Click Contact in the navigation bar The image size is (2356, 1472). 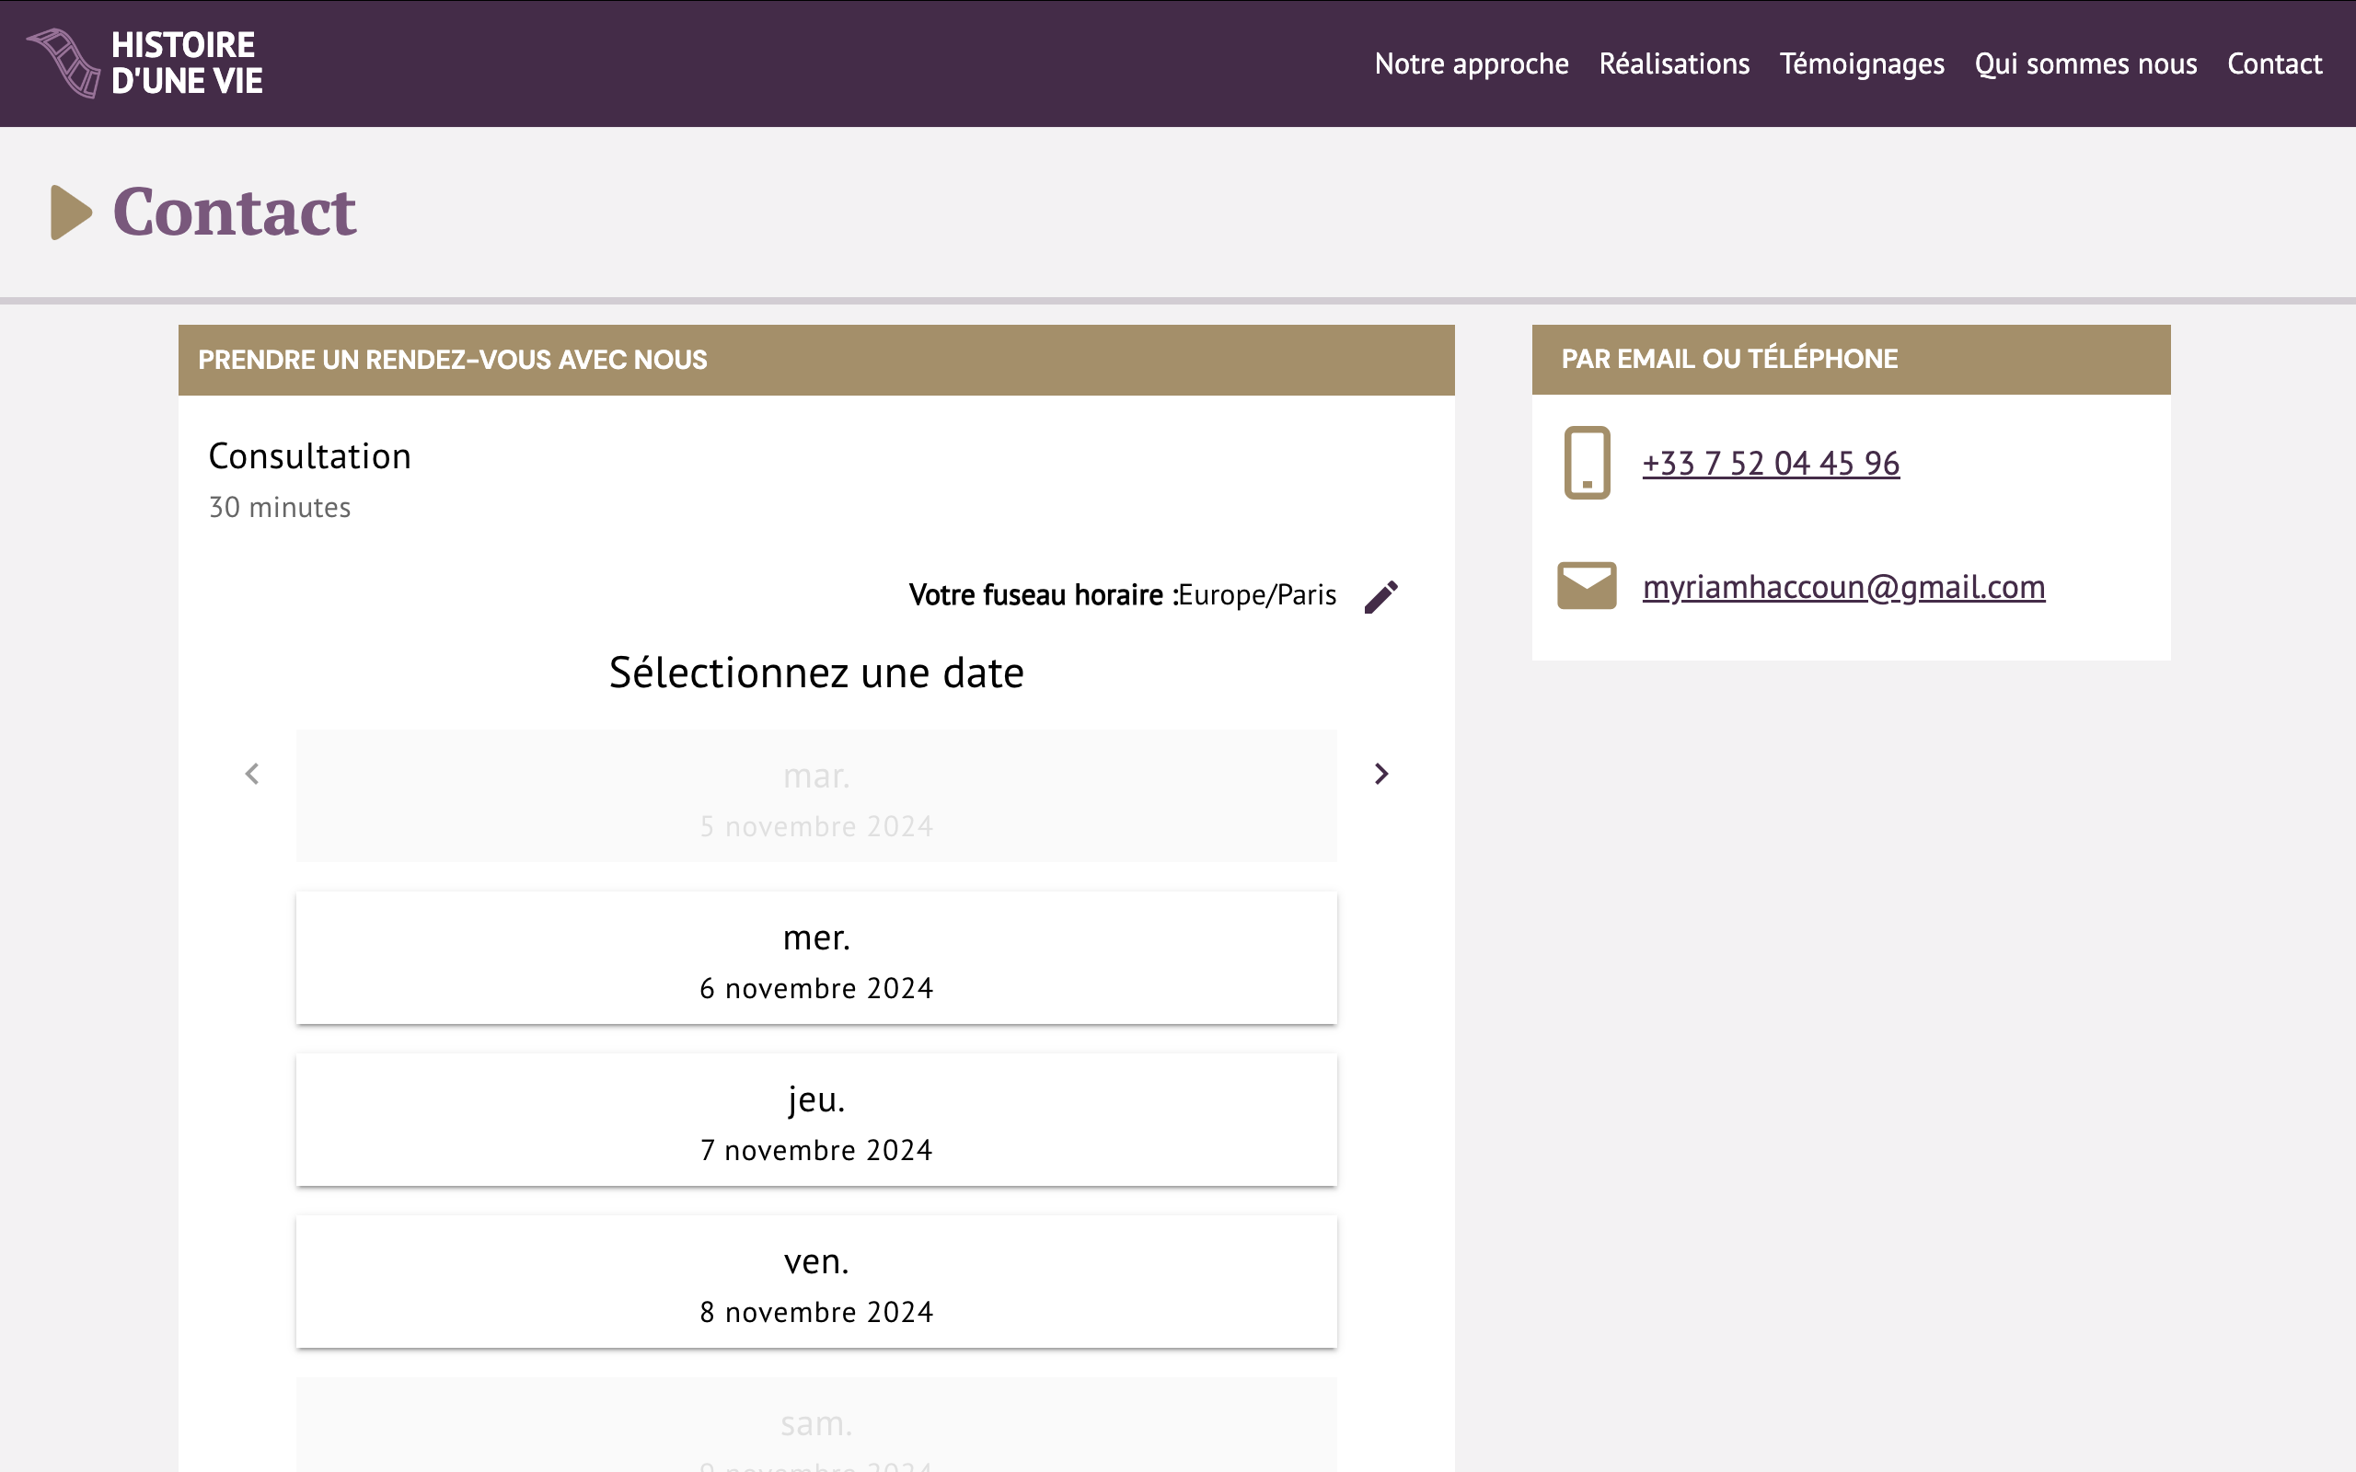coord(2274,64)
